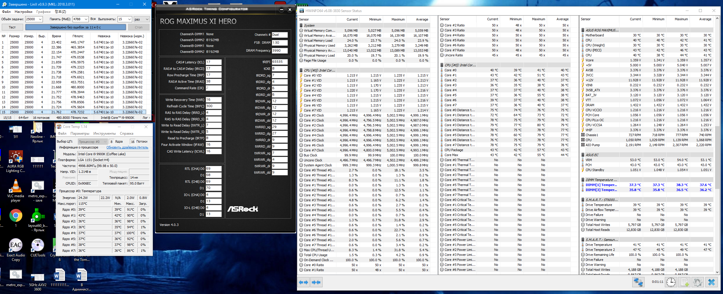Image resolution: width=723 pixels, height=294 pixels.
Task: Select the Drive Remaining Life row
Action: pyautogui.click(x=647, y=255)
